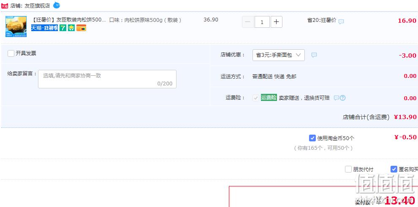Click the -3.00 store discount amount
This screenshot has height=207, width=418.
407,56
